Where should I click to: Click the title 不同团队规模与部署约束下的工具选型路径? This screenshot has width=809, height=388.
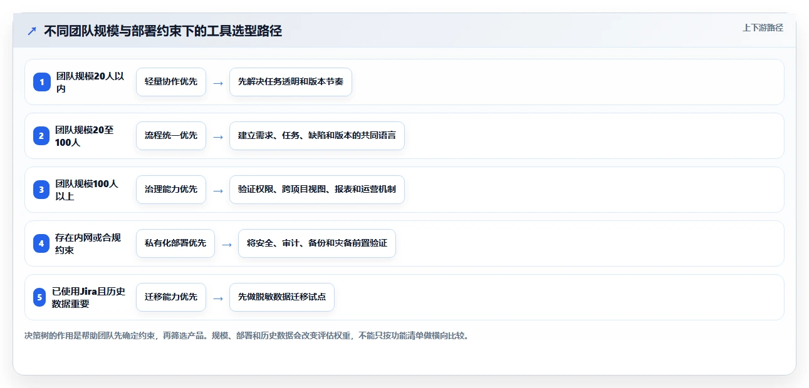(x=163, y=31)
